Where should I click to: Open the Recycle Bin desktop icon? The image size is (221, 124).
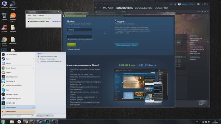(x=4, y=17)
